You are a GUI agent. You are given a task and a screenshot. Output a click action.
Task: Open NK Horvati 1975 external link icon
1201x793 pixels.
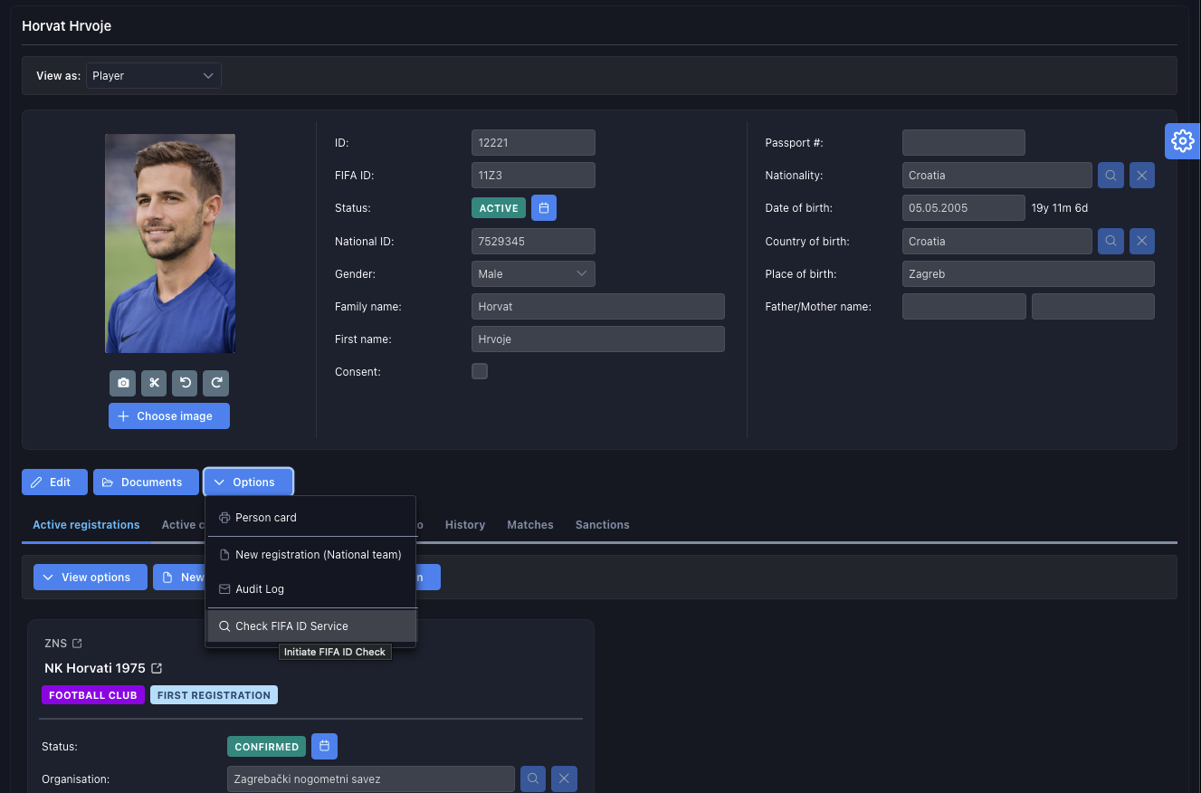tap(157, 668)
